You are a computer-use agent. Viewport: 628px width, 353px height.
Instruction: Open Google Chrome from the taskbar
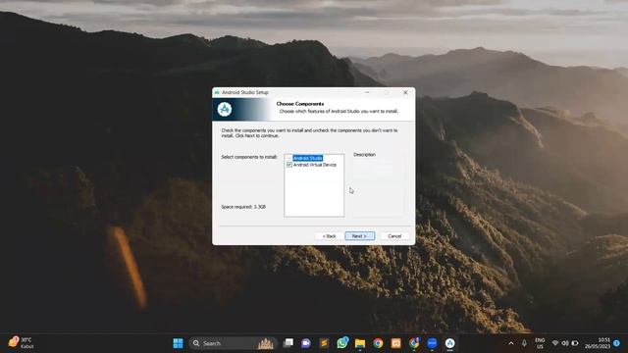pos(378,343)
